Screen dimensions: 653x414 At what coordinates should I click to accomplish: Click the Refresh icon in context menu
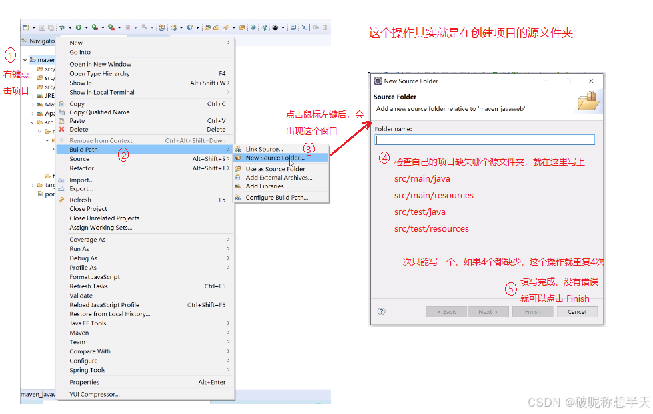click(61, 200)
